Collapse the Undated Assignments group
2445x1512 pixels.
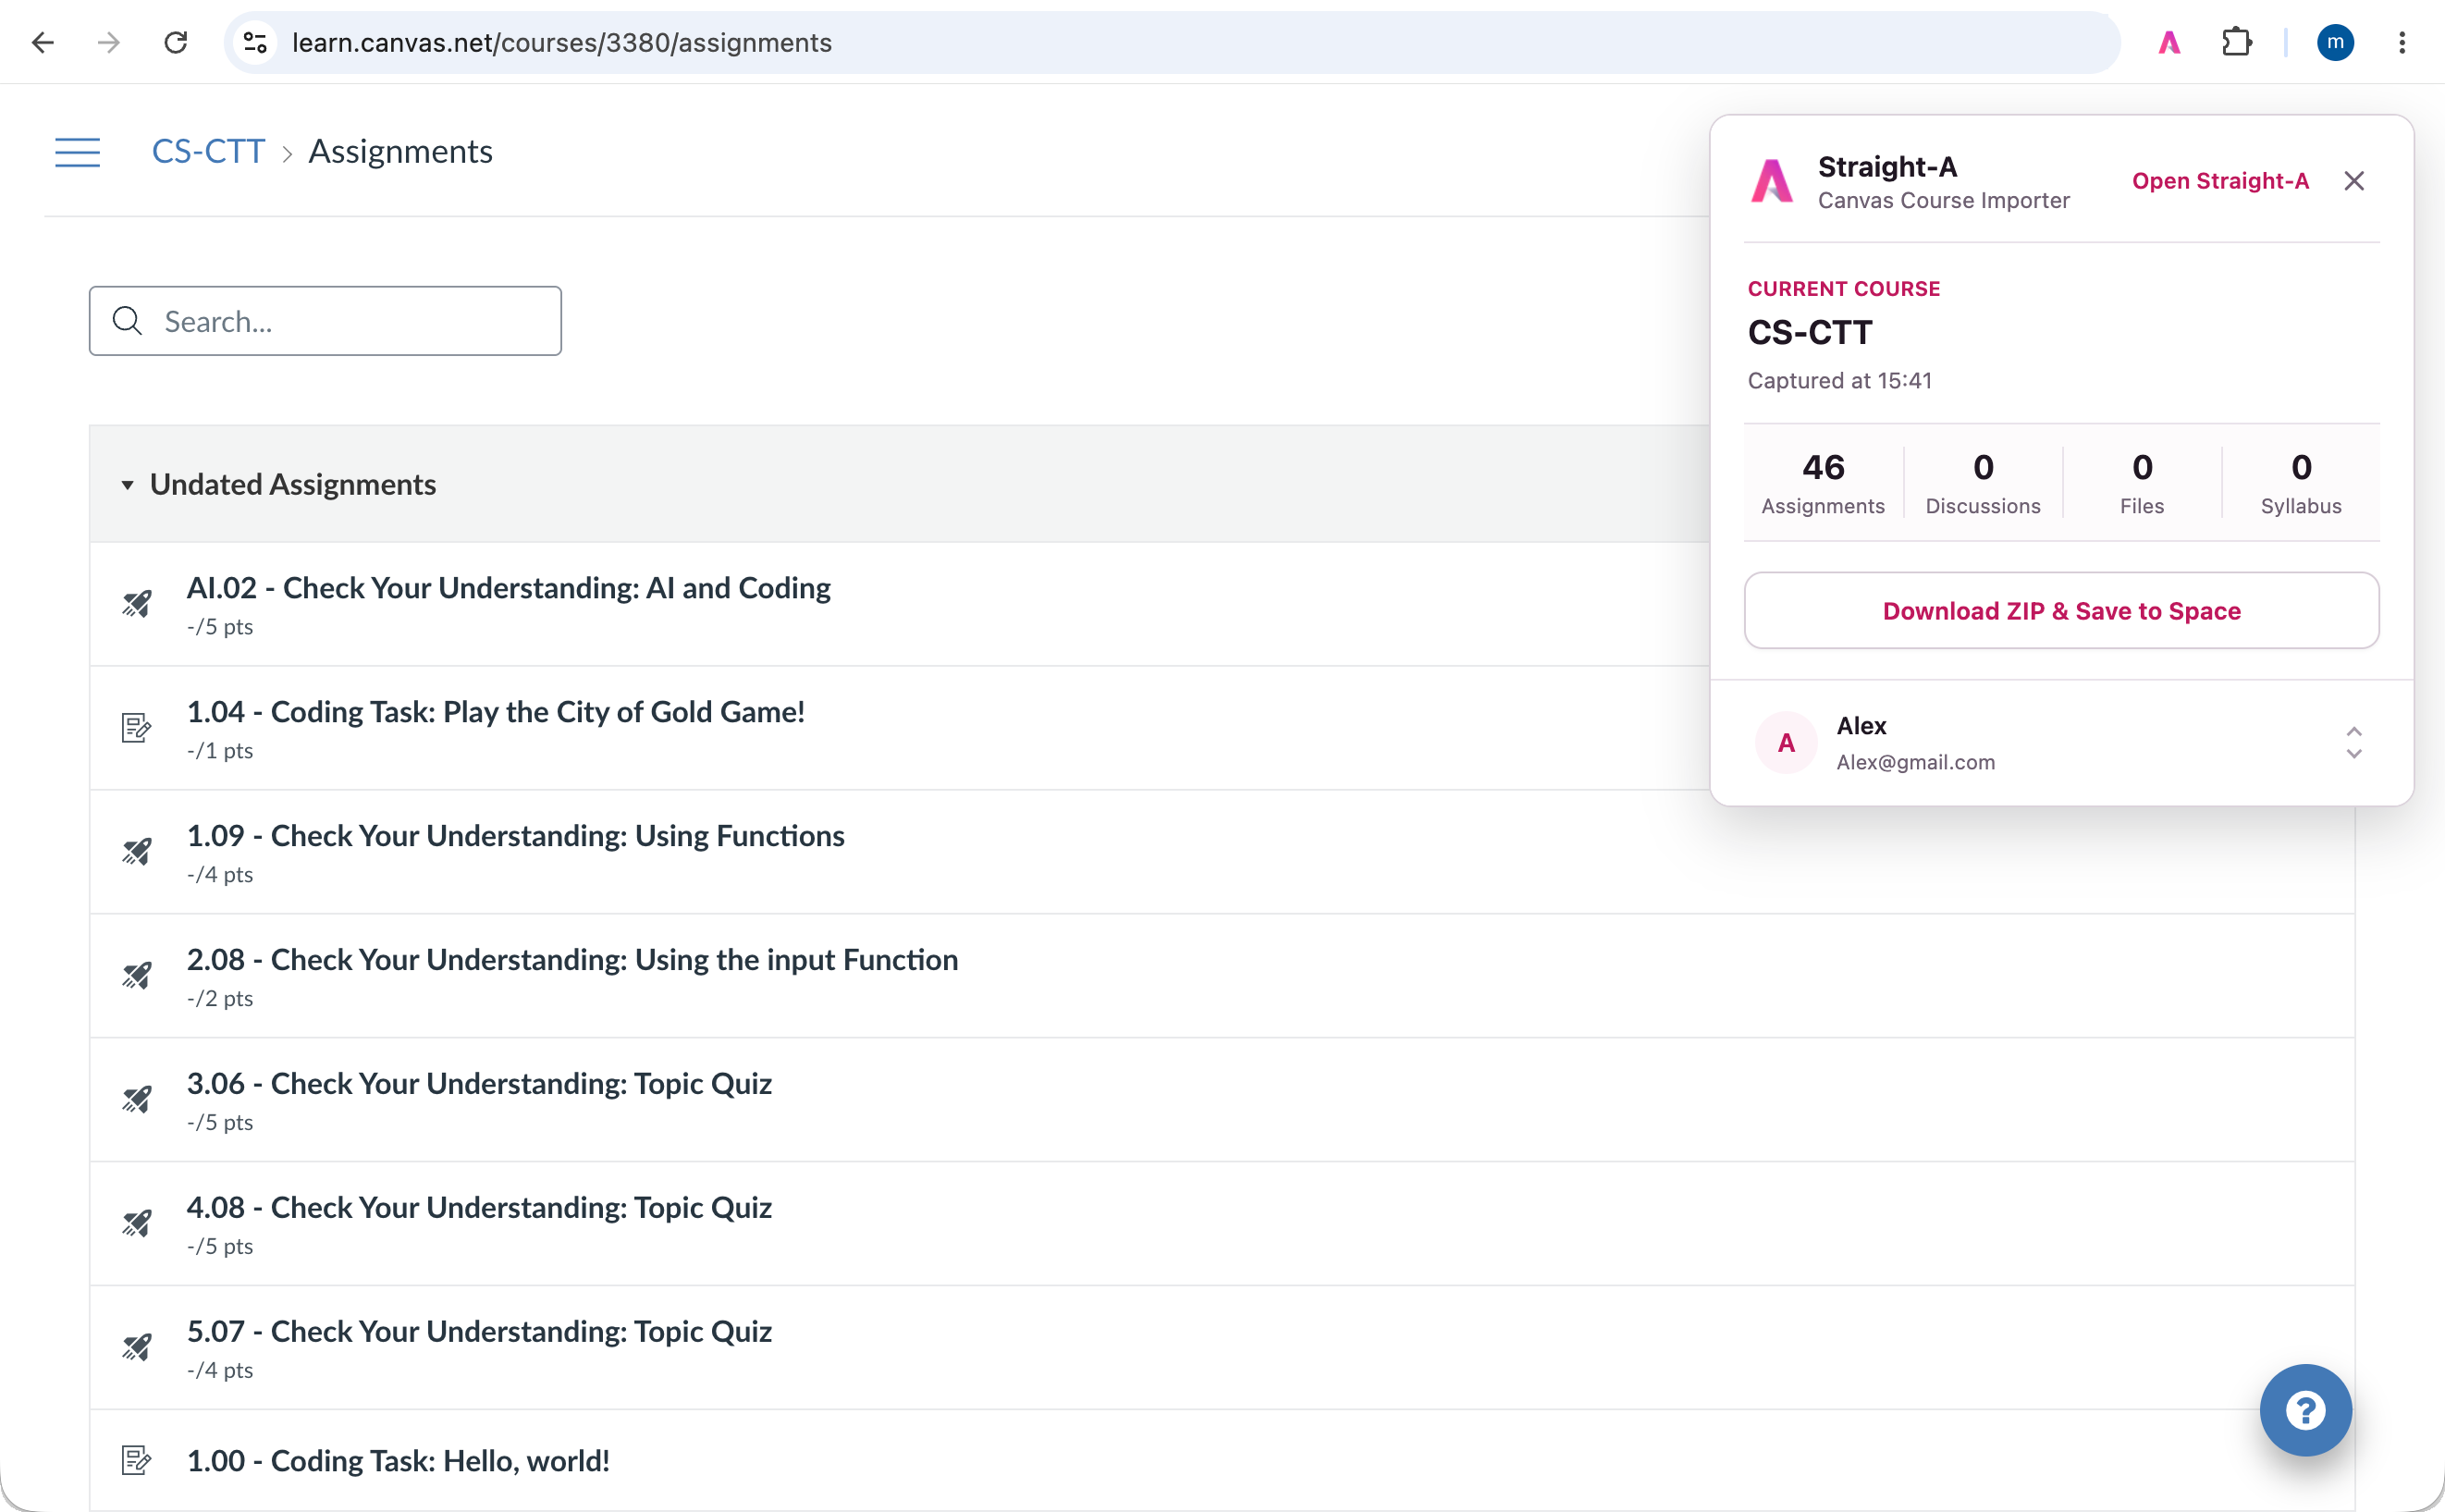(x=127, y=485)
